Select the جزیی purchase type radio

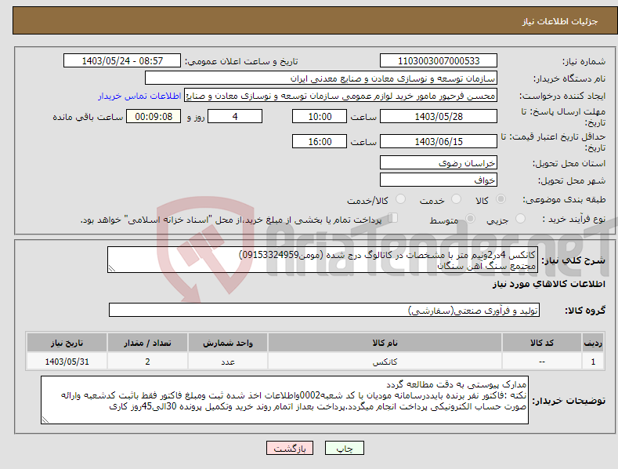520,218
